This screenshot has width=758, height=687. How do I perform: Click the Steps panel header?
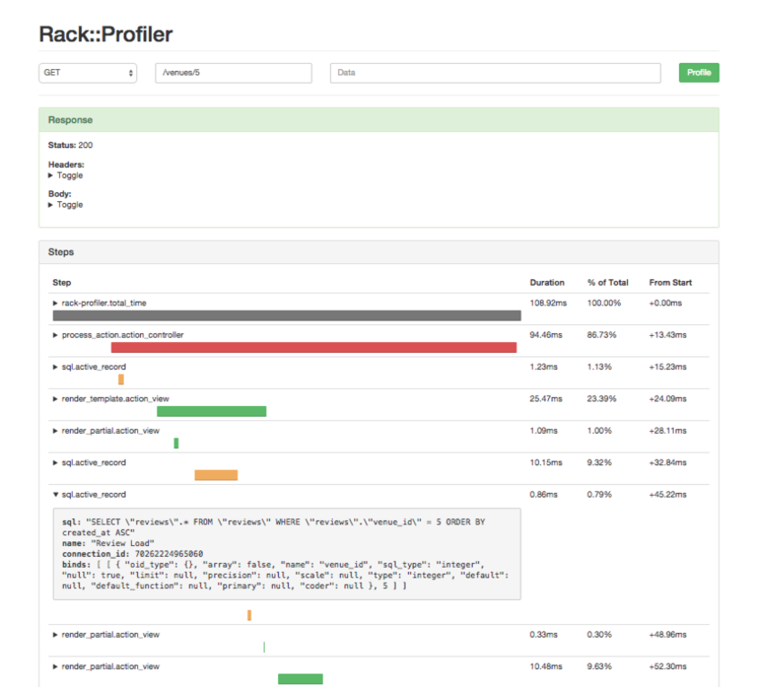pyautogui.click(x=379, y=252)
